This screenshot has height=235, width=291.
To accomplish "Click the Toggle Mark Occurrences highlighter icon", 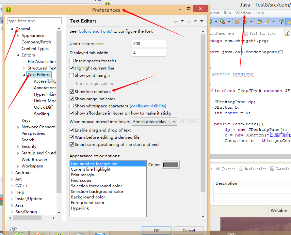I will click(x=288, y=22).
